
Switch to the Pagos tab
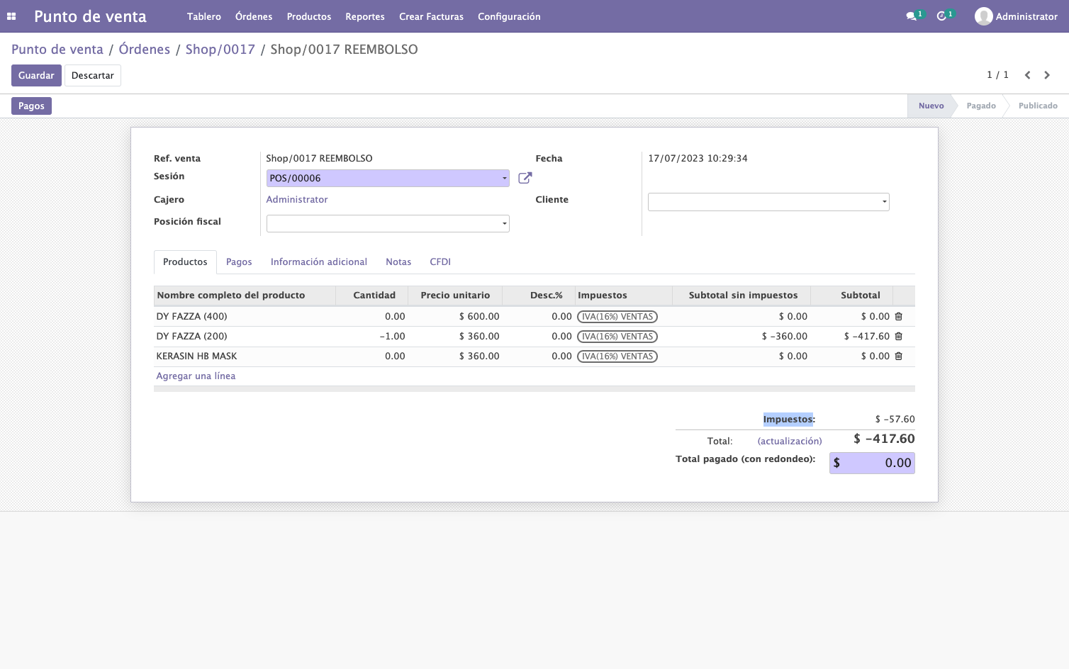239,262
